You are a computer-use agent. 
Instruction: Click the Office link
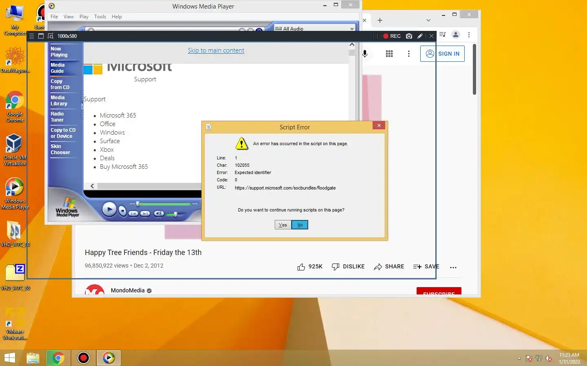[x=108, y=124]
